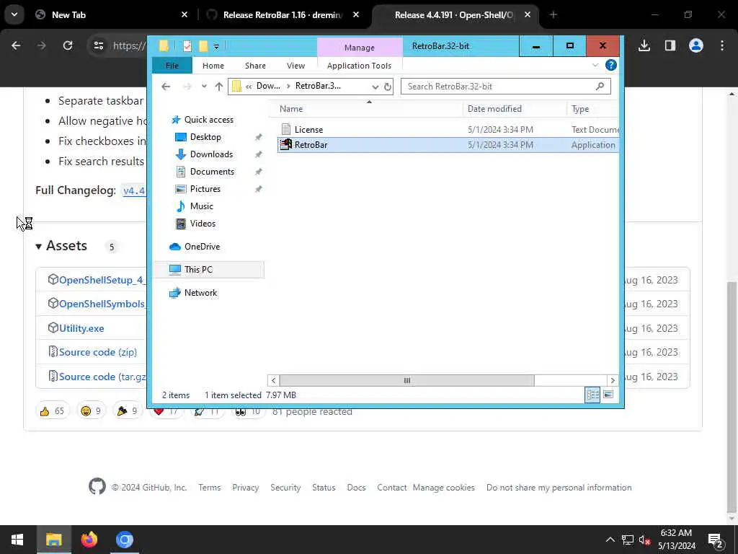Sort files by Type column
738x554 pixels.
coord(580,109)
